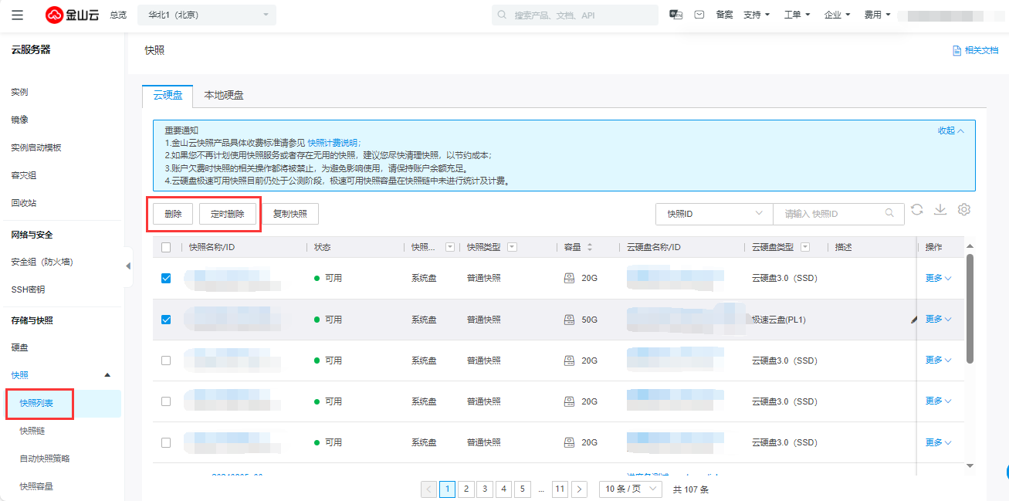Sort by capacity column arrows
Screen dimensions: 1009x501
tap(591, 247)
